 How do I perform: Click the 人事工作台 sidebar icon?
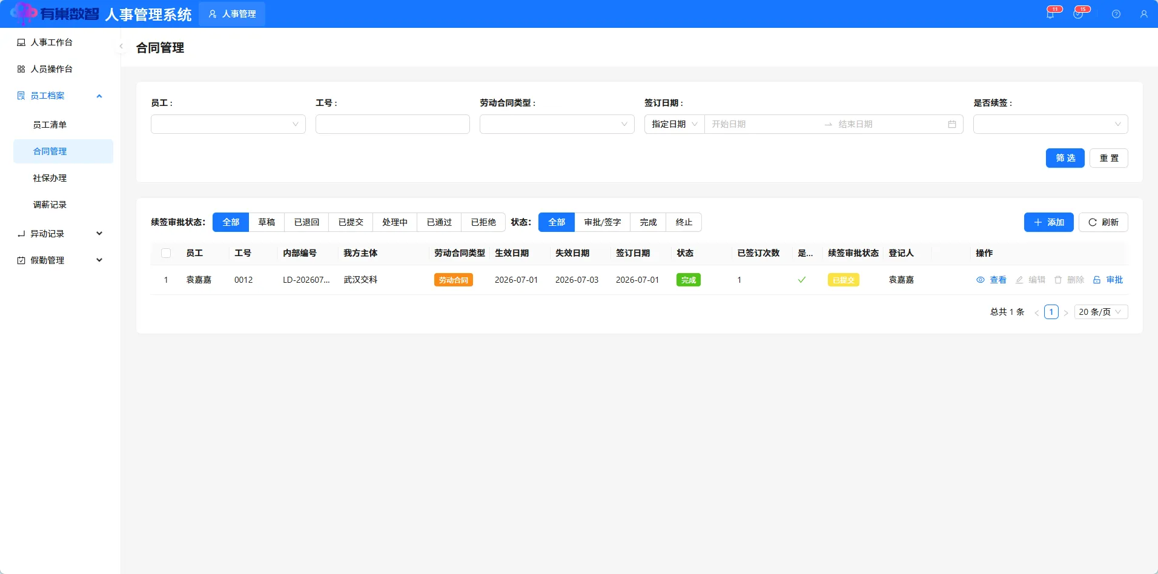coord(21,42)
